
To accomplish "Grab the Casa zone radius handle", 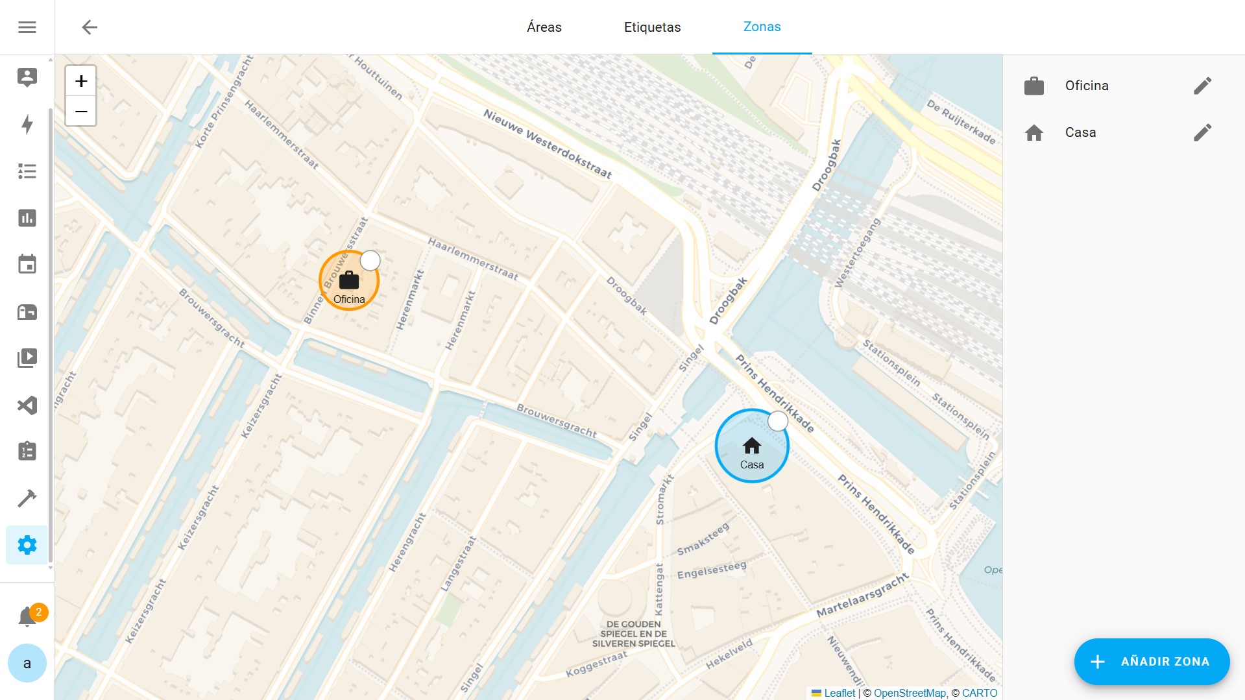I will pyautogui.click(x=778, y=421).
